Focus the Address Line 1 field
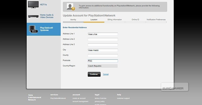The width and height of the screenshot is (202, 105). click(x=103, y=34)
